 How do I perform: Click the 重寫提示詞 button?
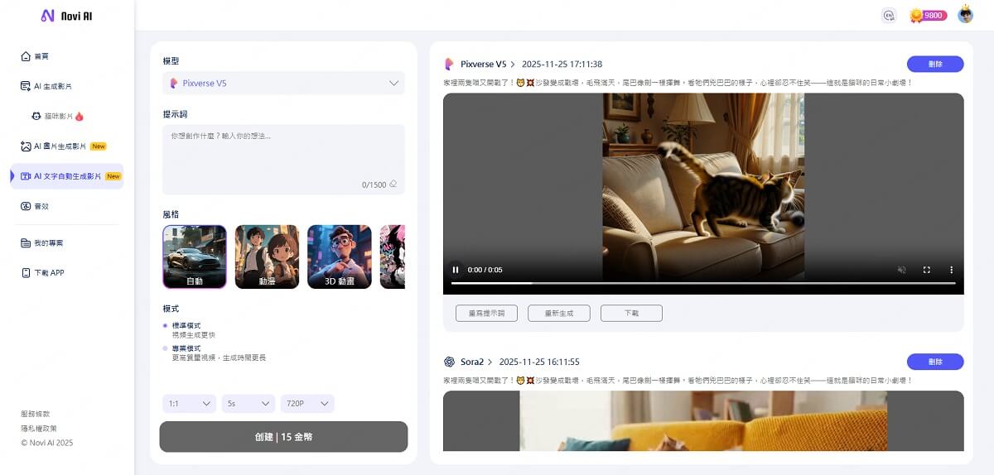[x=486, y=313]
